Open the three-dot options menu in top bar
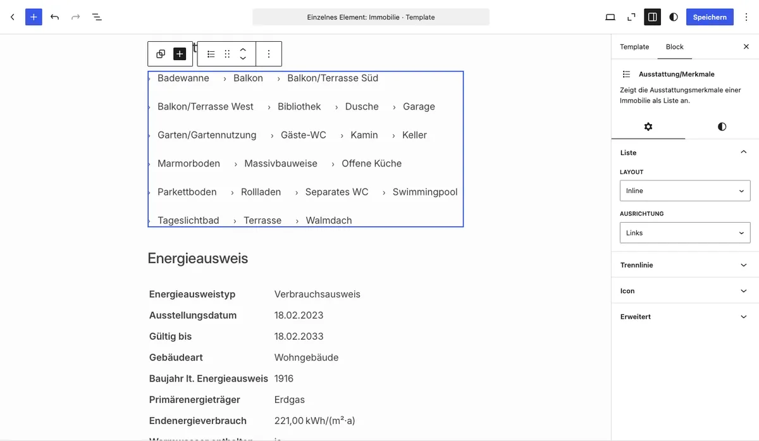 tap(746, 17)
